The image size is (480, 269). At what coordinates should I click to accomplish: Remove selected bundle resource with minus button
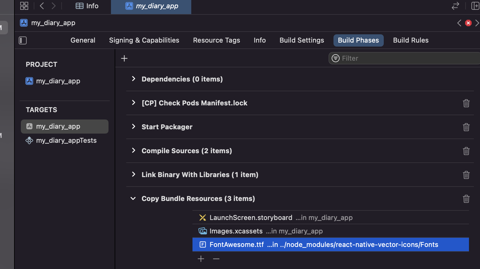pos(216,259)
